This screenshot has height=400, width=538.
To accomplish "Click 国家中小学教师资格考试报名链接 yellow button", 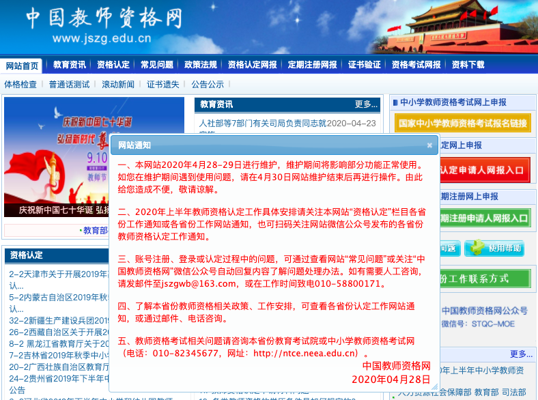I will click(x=463, y=123).
